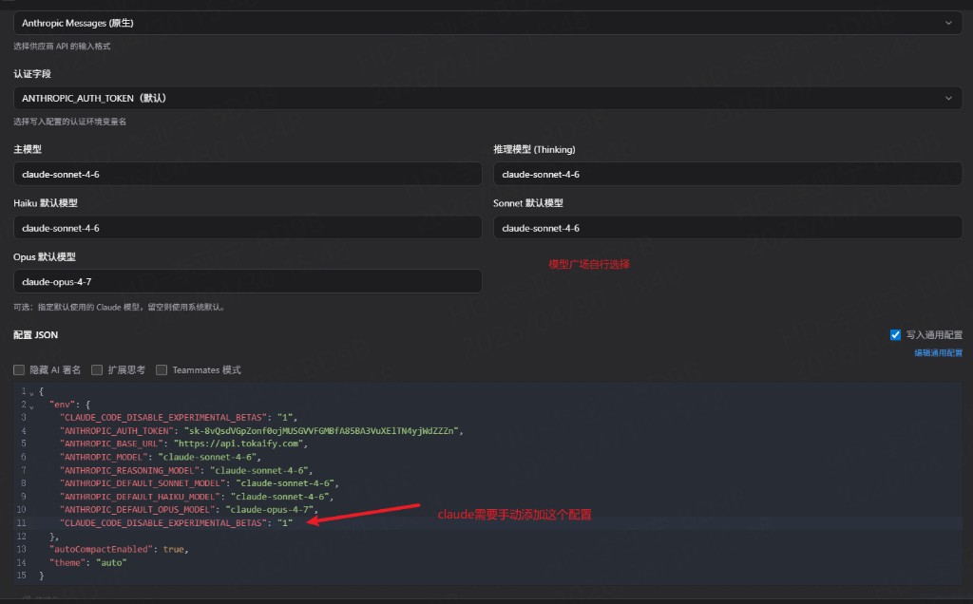Click the chevron of auth field selector
This screenshot has height=604, width=973.
(948, 98)
